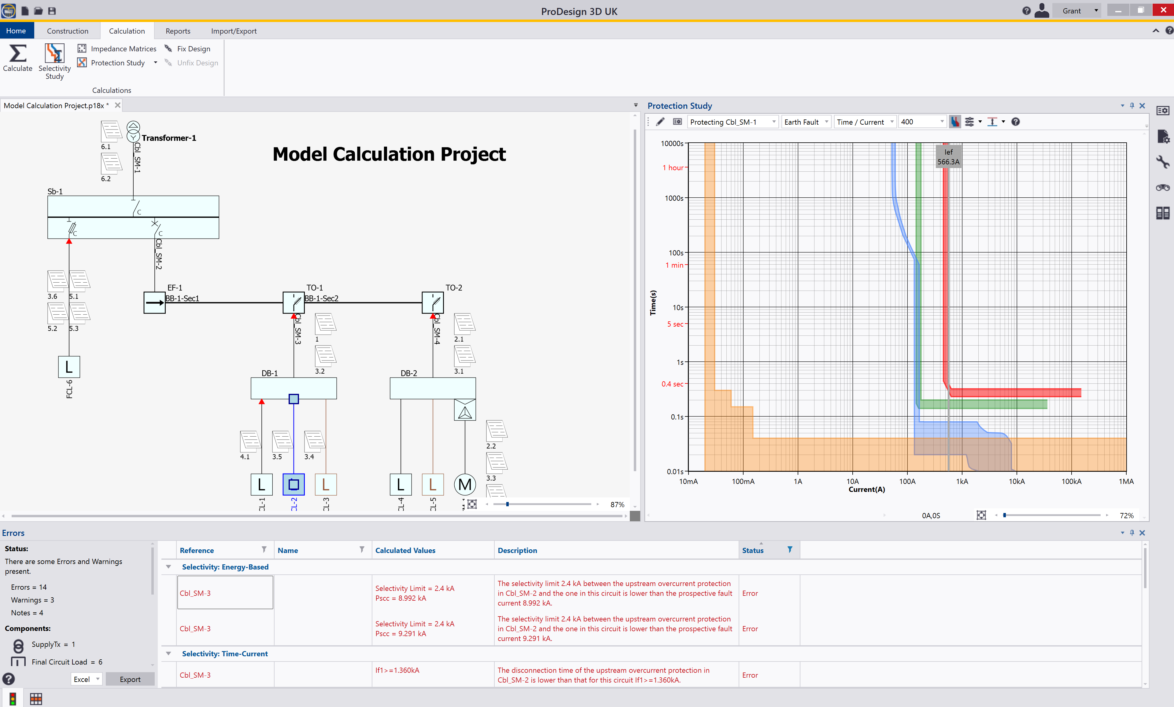Screen dimensions: 1174x707
Task: Collapse the Selectivity: Energy-Based error group
Action: pyautogui.click(x=169, y=567)
